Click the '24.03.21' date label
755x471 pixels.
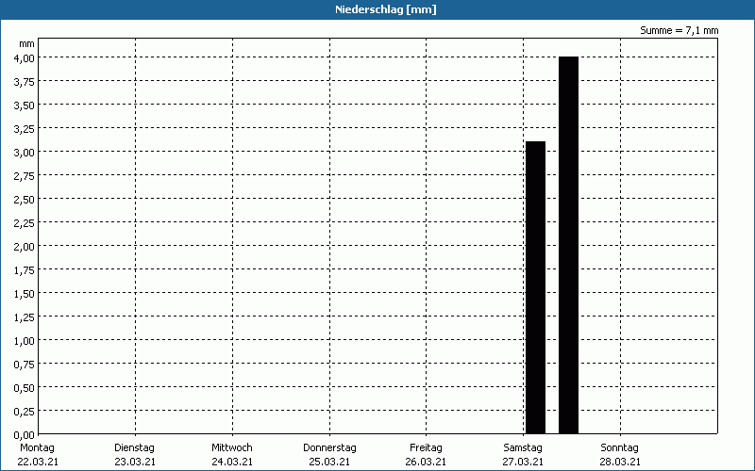(232, 463)
